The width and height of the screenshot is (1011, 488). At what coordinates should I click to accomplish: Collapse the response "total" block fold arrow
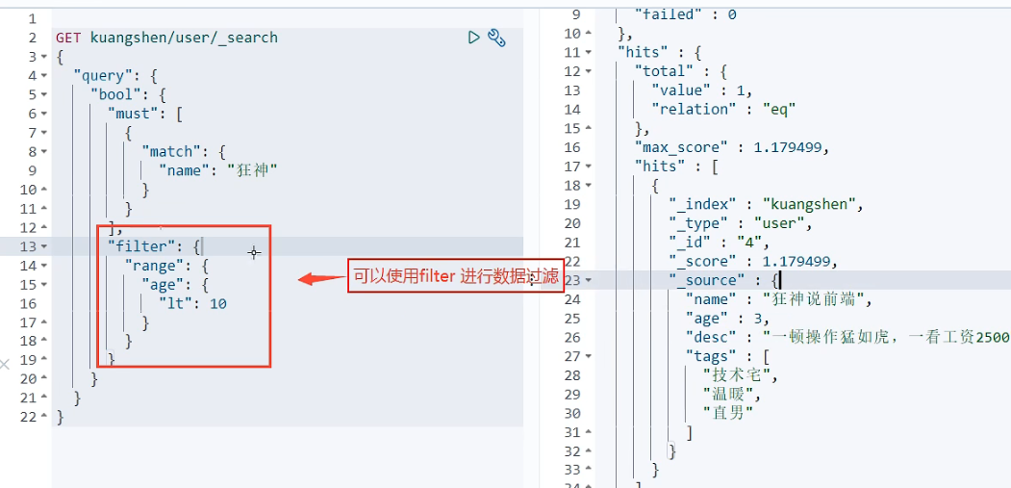588,71
